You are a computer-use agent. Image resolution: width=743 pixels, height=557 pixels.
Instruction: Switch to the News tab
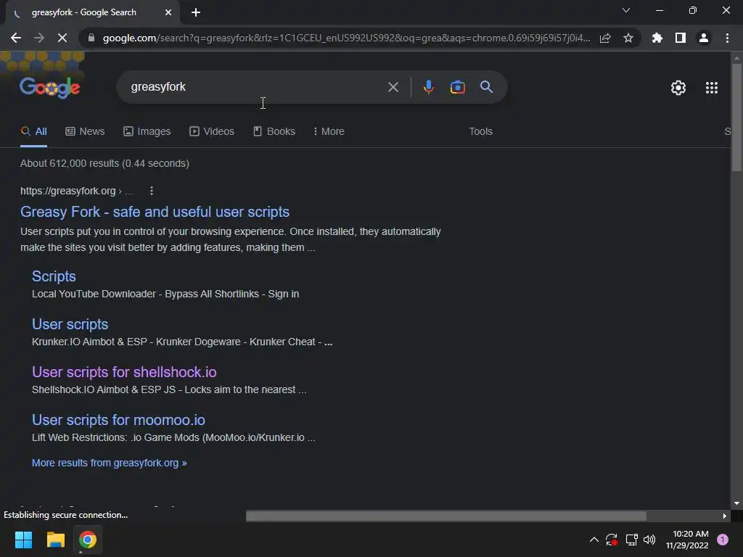coord(85,132)
